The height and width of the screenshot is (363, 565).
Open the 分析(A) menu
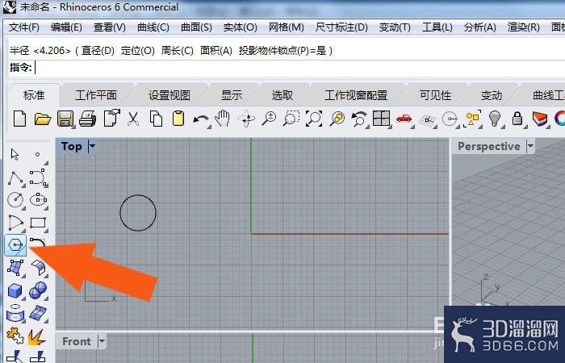[480, 27]
